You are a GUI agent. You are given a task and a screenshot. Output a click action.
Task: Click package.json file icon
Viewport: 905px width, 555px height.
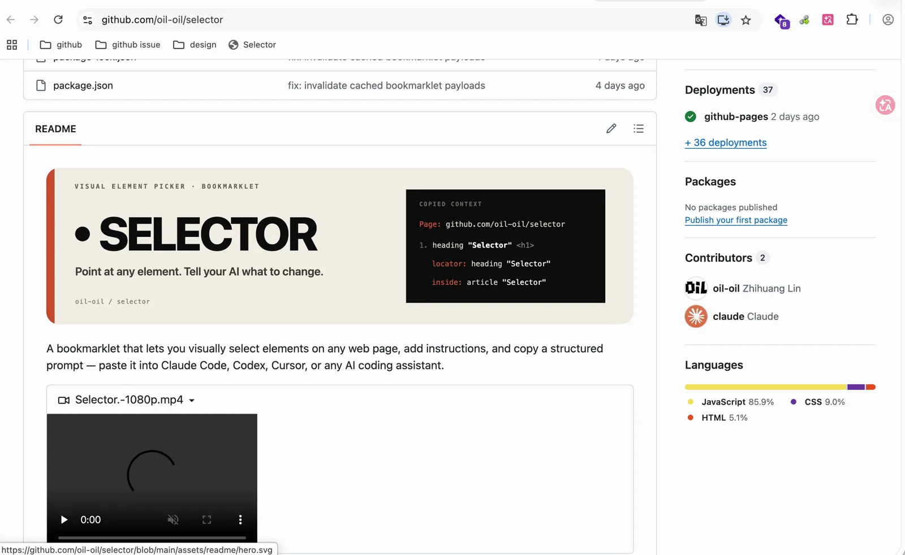pos(41,85)
